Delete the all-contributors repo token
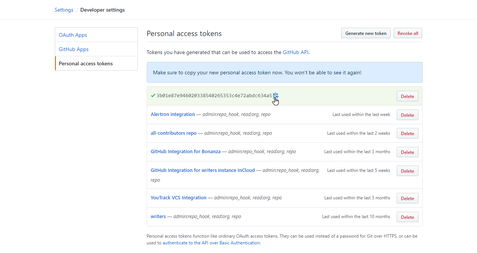The width and height of the screenshot is (477, 253). point(407,133)
